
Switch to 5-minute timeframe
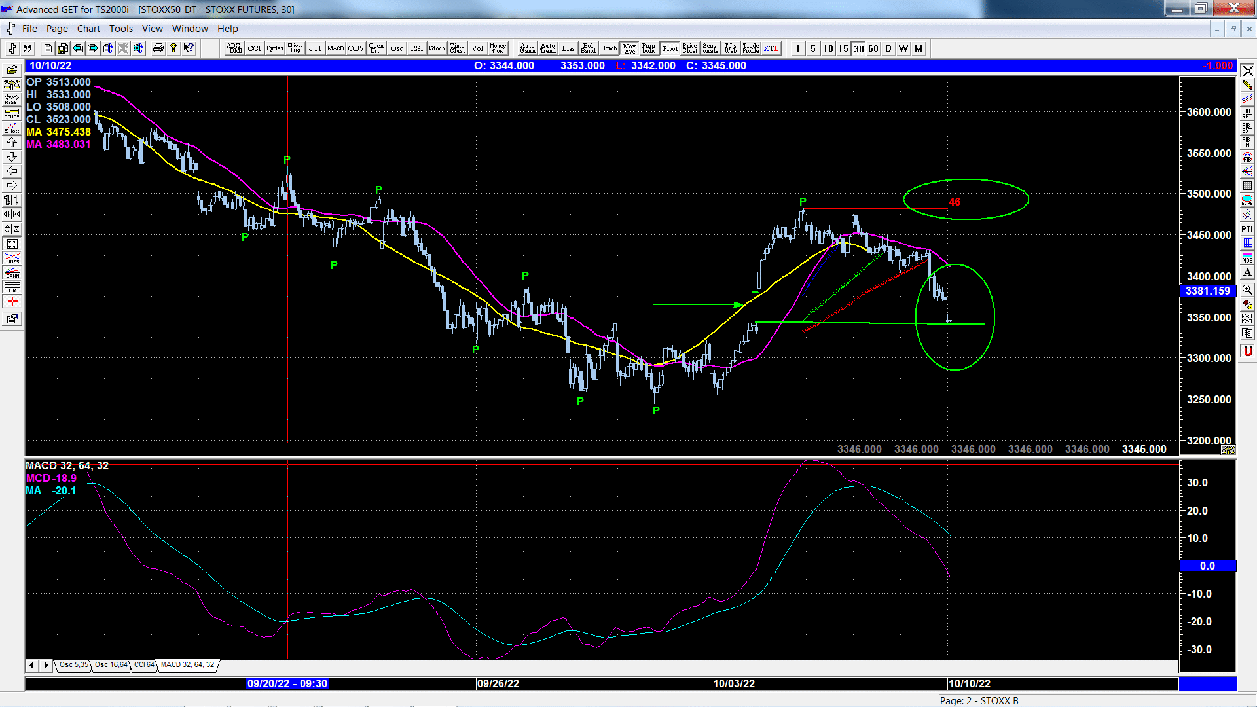pyautogui.click(x=813, y=48)
